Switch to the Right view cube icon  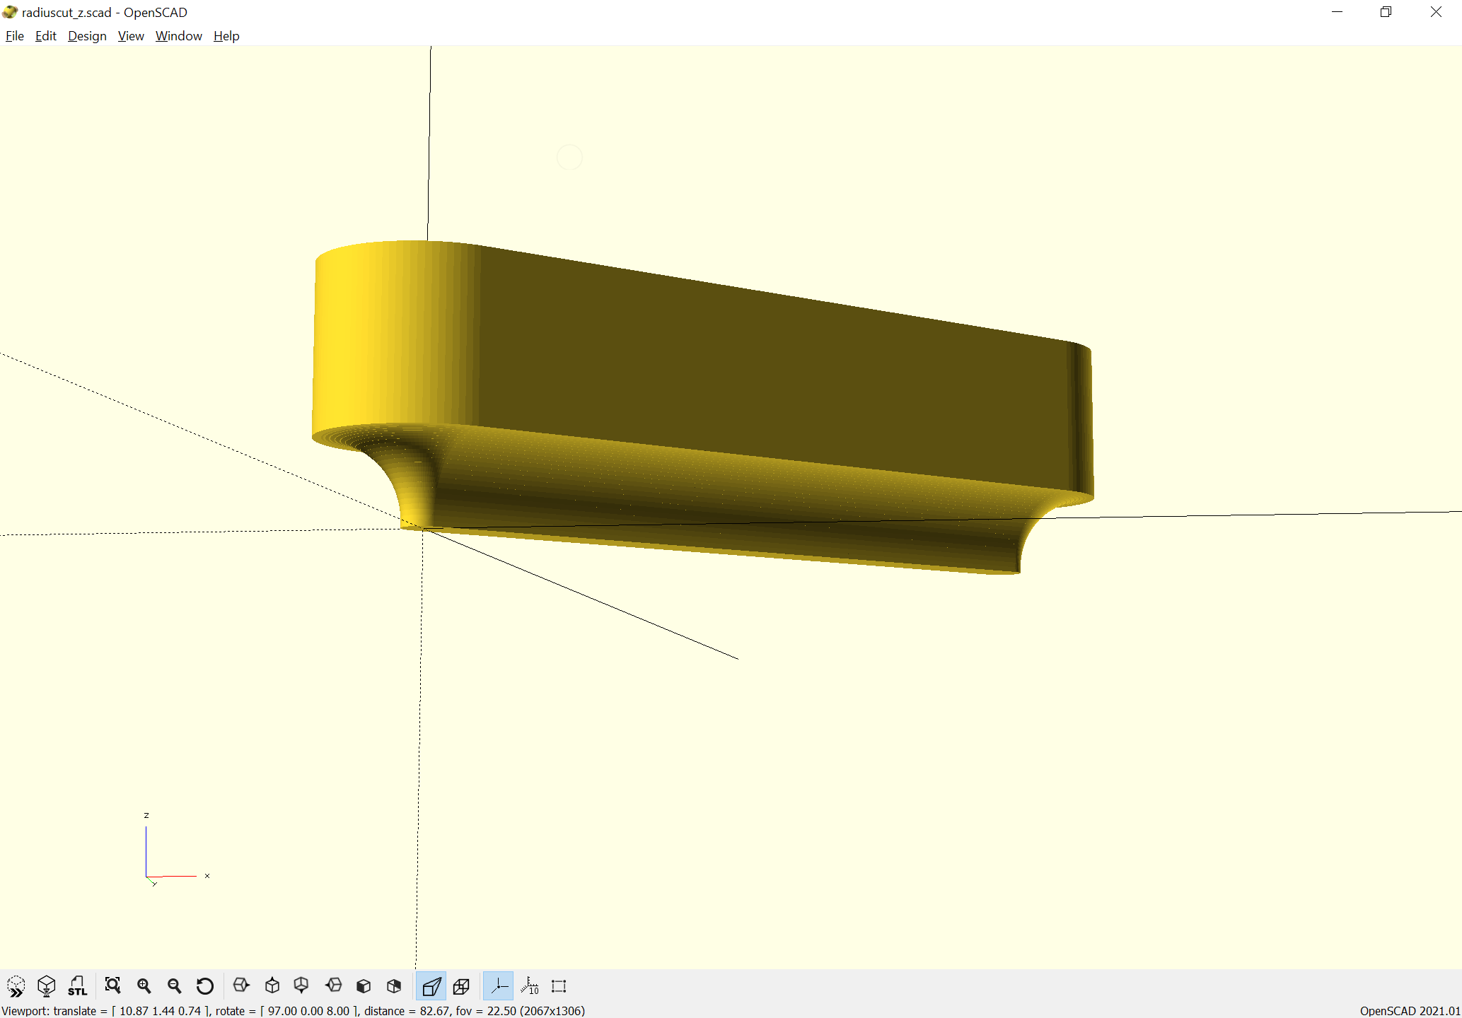pos(241,985)
